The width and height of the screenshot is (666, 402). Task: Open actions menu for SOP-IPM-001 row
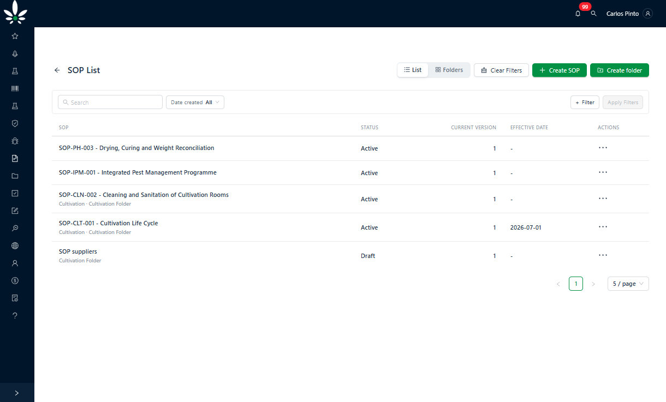(x=603, y=172)
